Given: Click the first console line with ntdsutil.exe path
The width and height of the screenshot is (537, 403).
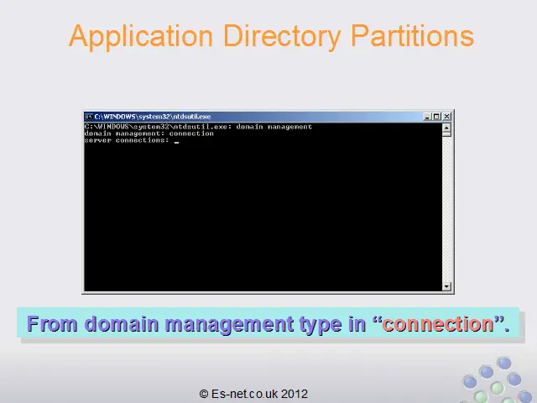Looking at the screenshot, I should pos(198,127).
